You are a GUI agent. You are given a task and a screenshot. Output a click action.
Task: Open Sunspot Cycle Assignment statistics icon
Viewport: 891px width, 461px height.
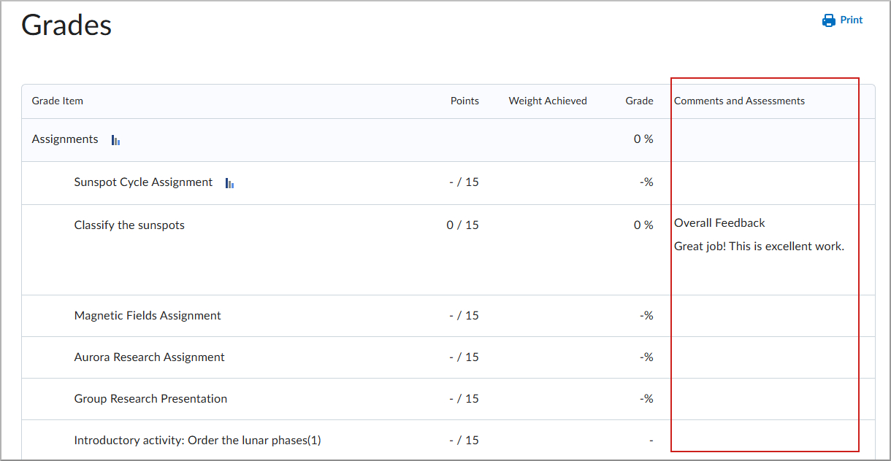[229, 183]
